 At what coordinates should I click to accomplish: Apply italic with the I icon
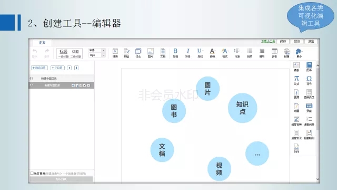(187, 53)
